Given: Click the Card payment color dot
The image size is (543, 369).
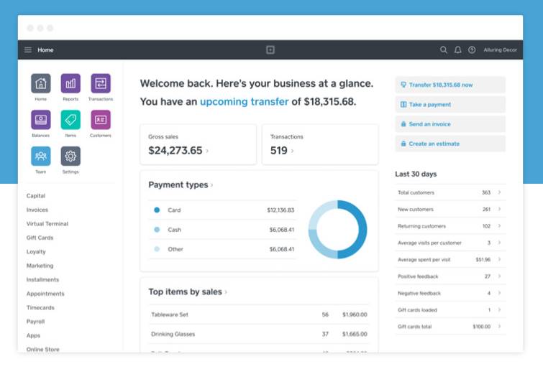Looking at the screenshot, I should tap(157, 210).
